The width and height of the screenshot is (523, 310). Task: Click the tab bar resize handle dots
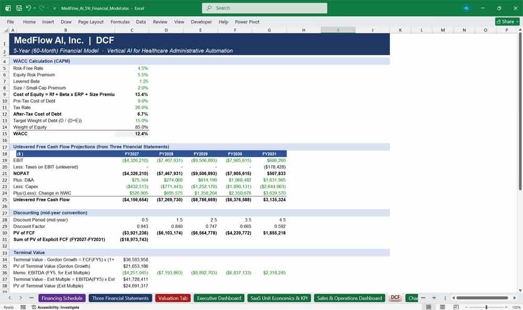tap(445, 297)
